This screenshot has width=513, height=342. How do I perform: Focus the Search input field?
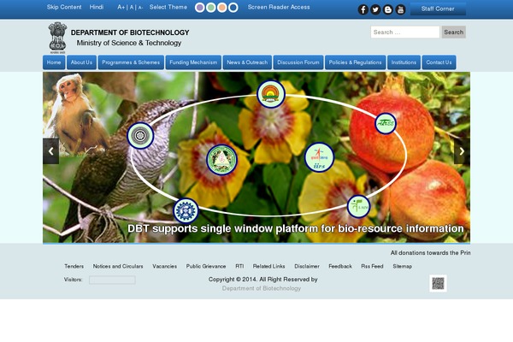[405, 32]
